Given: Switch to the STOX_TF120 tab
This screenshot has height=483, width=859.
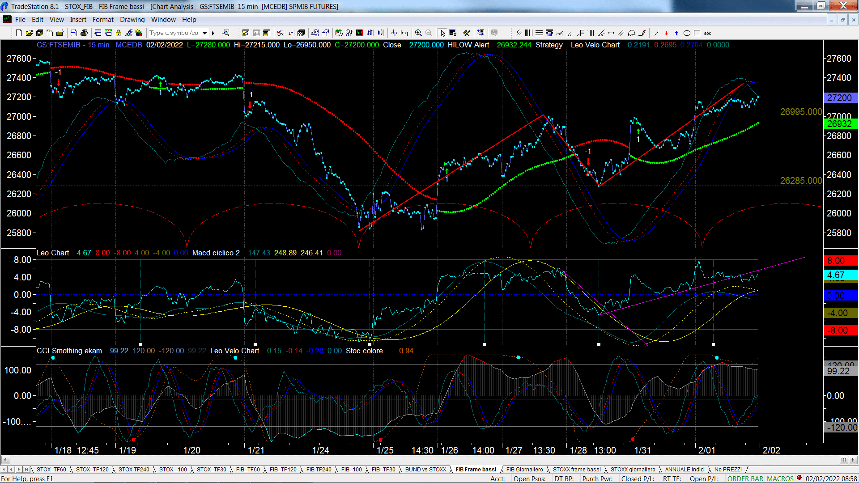Looking at the screenshot, I should pyautogui.click(x=92, y=470).
